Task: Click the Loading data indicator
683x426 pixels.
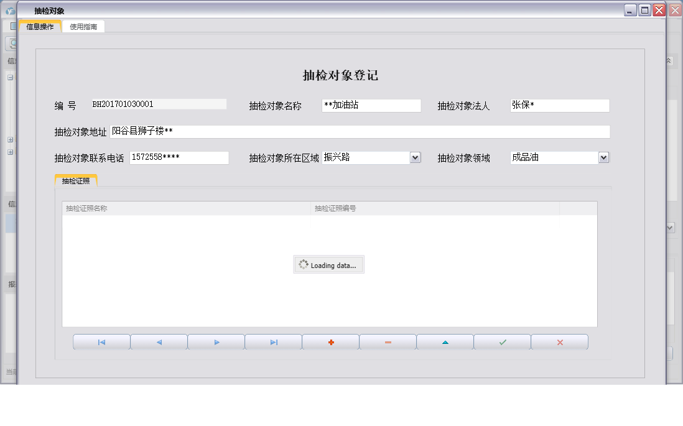Action: (x=328, y=264)
